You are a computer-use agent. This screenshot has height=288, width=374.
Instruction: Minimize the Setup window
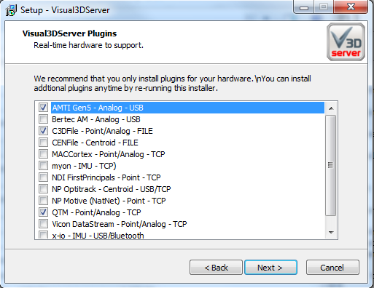[x=304, y=7]
